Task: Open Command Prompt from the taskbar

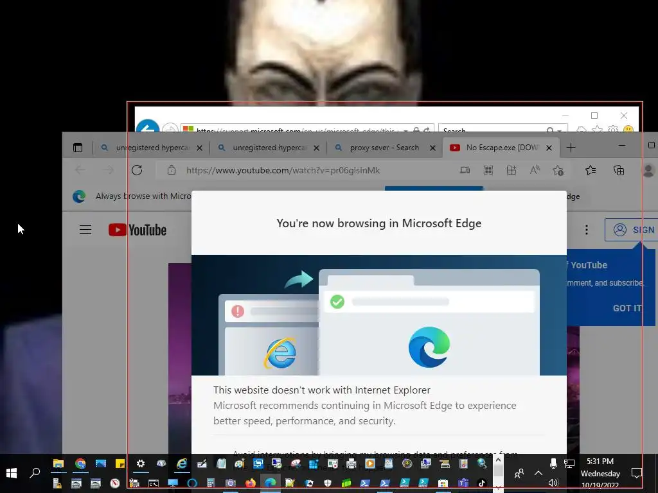Action: coord(154,483)
